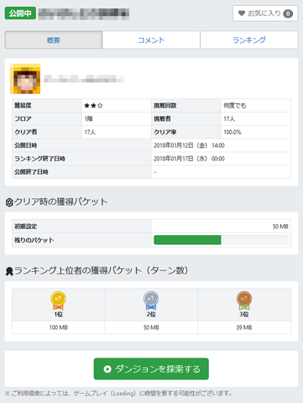Viewport: 303px width, 403px height.
Task: Click the play icon on the green explore button
Action: (107, 369)
